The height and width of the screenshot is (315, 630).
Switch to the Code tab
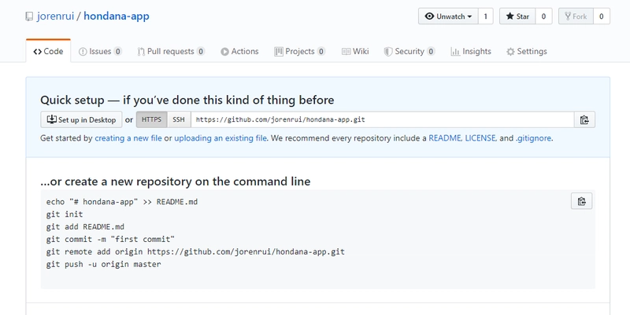pos(48,51)
